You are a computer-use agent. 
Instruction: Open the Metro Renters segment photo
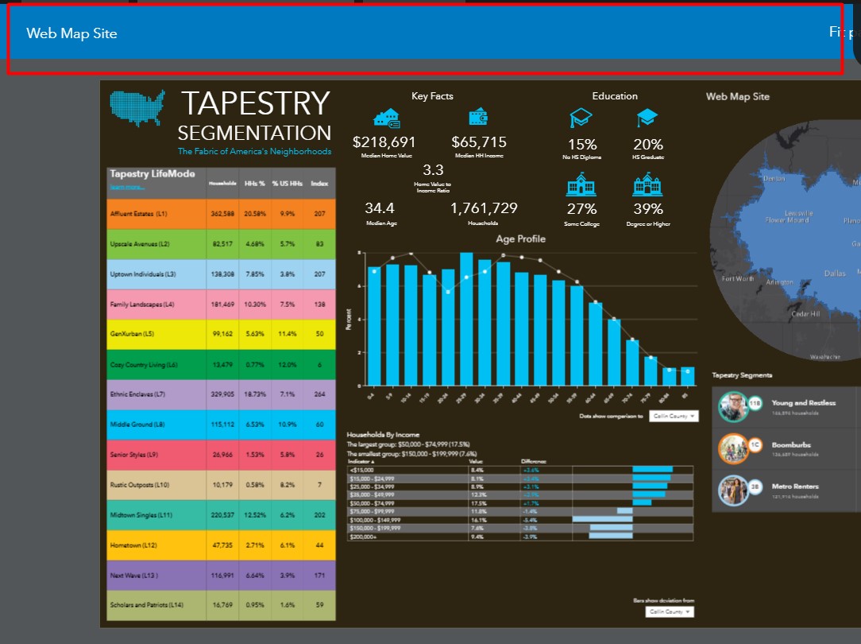(733, 490)
